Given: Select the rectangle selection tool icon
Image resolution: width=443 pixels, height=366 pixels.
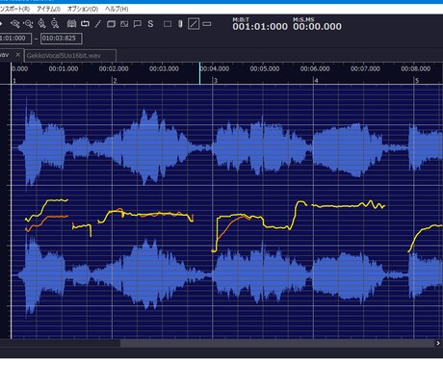Looking at the screenshot, I should pyautogui.click(x=168, y=24).
